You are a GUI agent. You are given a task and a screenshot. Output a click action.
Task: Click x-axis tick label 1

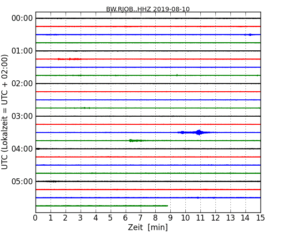[x=51, y=218]
